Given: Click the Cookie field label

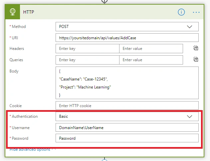Looking at the screenshot, I should (x=16, y=105).
